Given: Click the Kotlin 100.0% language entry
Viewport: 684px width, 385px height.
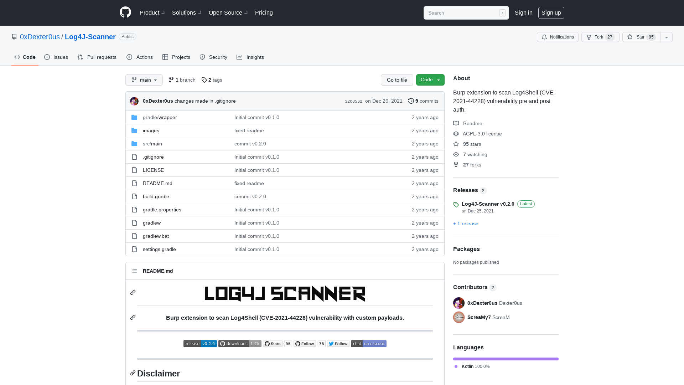Looking at the screenshot, I should coord(472,366).
